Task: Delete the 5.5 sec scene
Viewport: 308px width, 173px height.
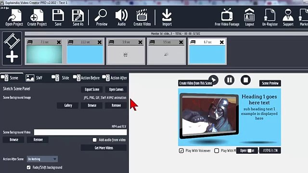Action: [x=181, y=42]
